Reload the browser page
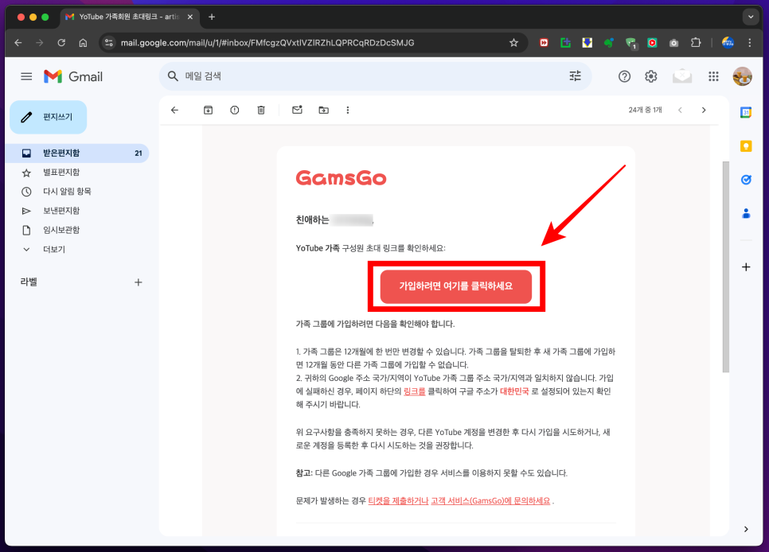The image size is (769, 552). [x=61, y=43]
